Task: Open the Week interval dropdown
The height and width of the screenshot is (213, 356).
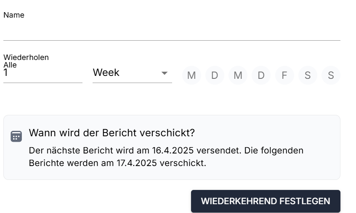Action: [x=126, y=73]
